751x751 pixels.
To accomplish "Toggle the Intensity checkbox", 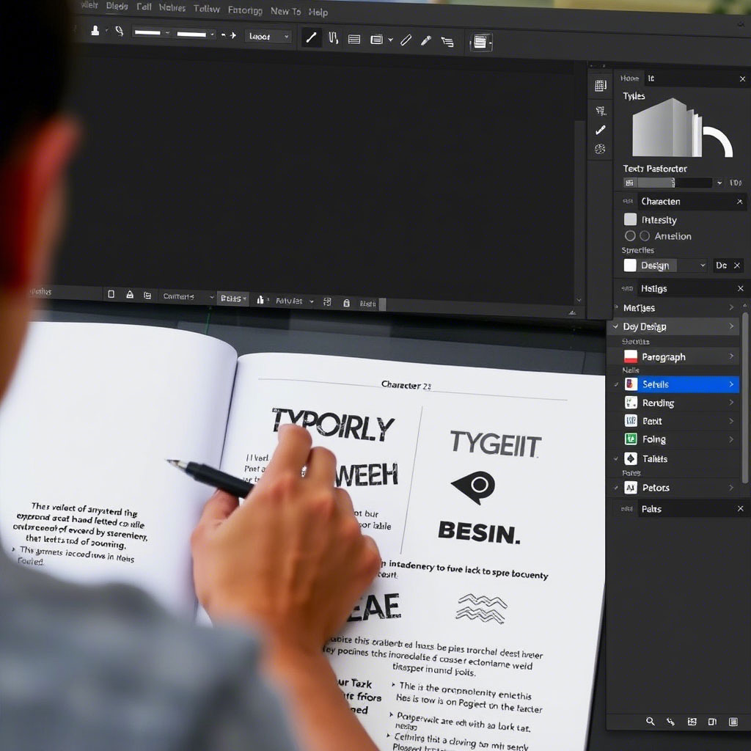I will point(630,219).
